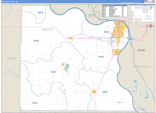Click the ZIP Code Index header bar

(x=115, y=5)
